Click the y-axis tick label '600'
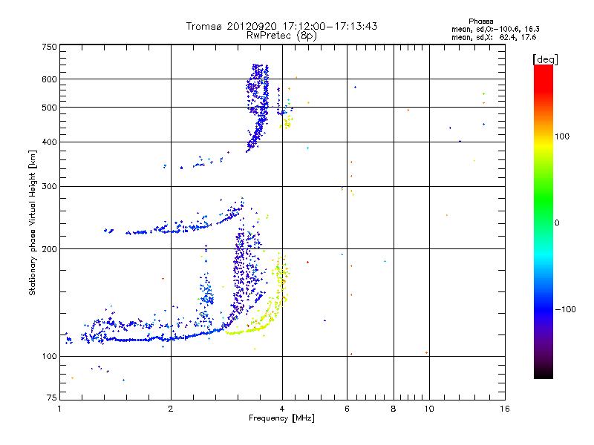Viewport: 594px width, 445px height. point(49,79)
